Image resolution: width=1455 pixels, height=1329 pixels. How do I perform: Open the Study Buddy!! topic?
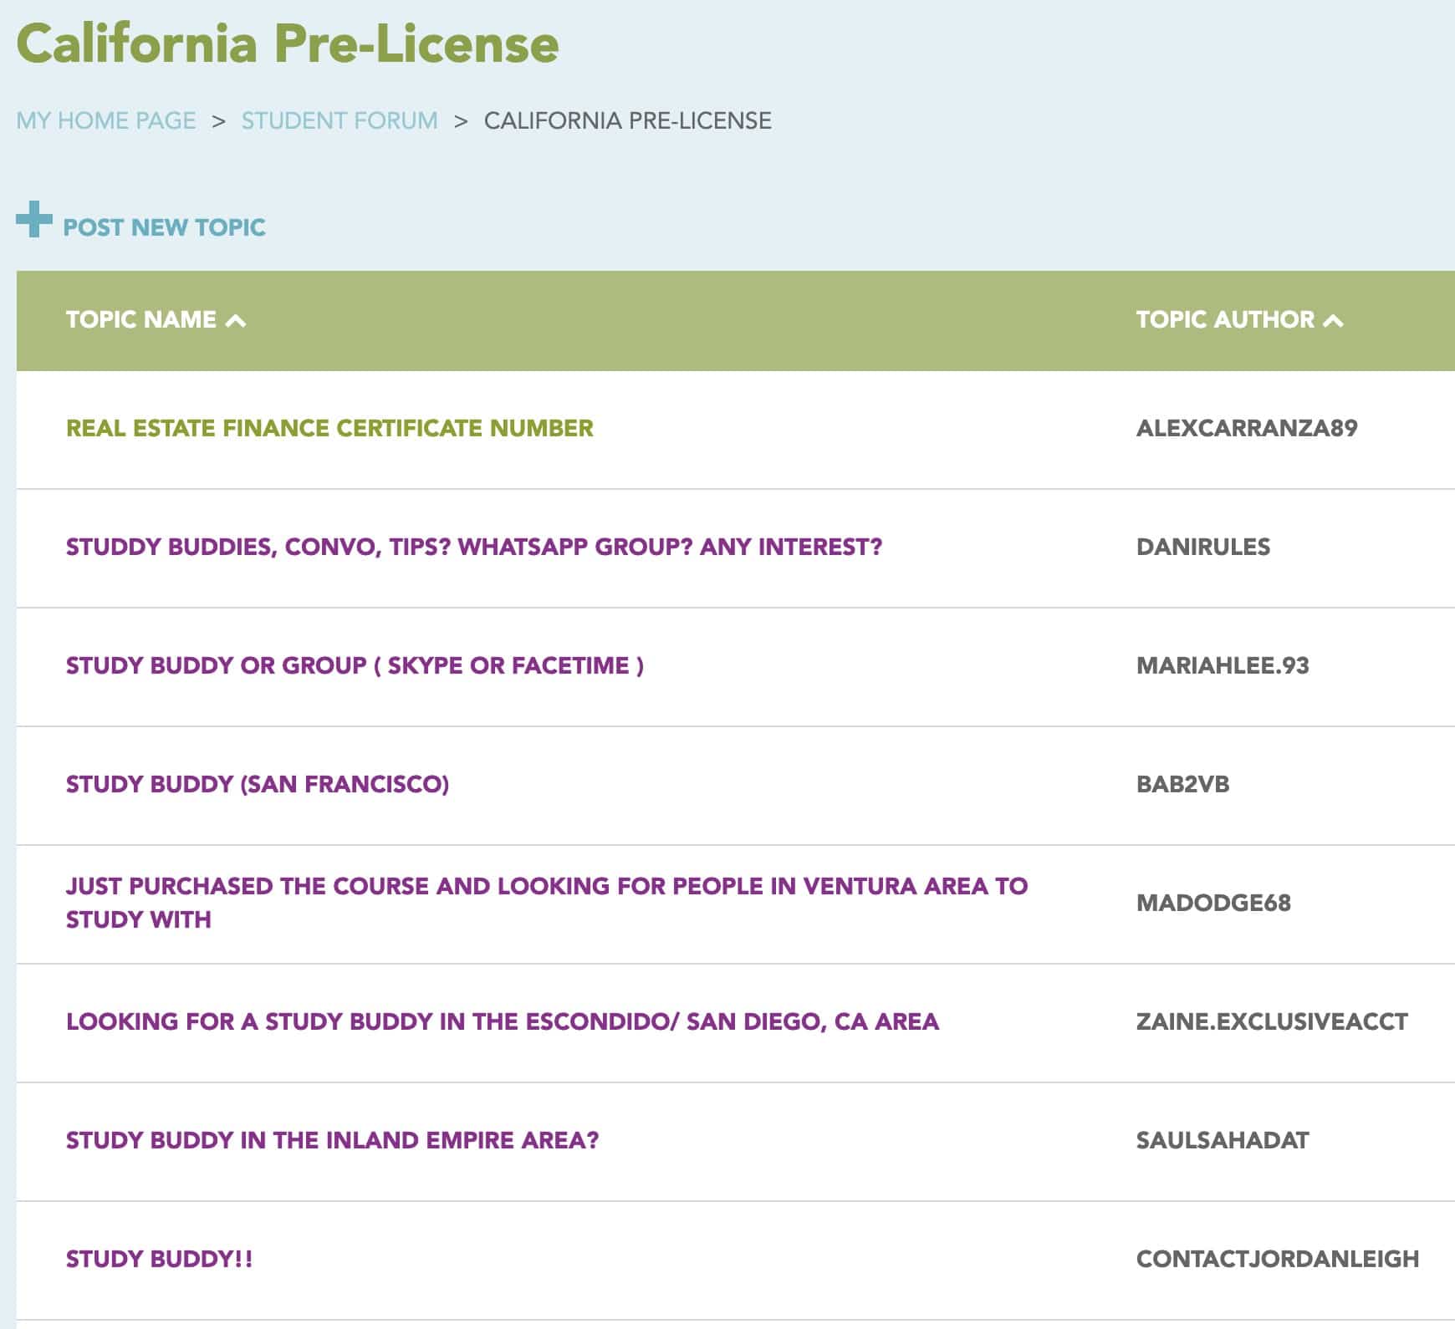(159, 1259)
